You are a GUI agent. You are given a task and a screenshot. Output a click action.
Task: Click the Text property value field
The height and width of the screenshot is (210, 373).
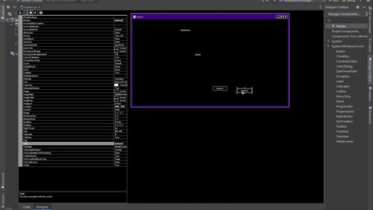(121, 143)
